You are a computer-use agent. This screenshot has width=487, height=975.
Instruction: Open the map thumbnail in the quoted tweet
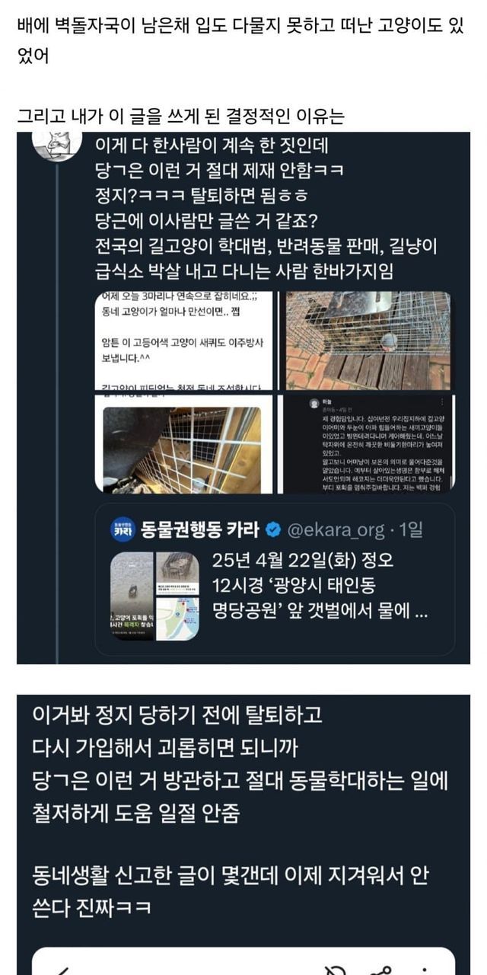[x=177, y=618]
